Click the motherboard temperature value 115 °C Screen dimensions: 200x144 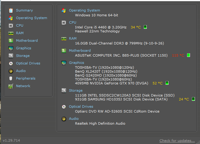178,55
